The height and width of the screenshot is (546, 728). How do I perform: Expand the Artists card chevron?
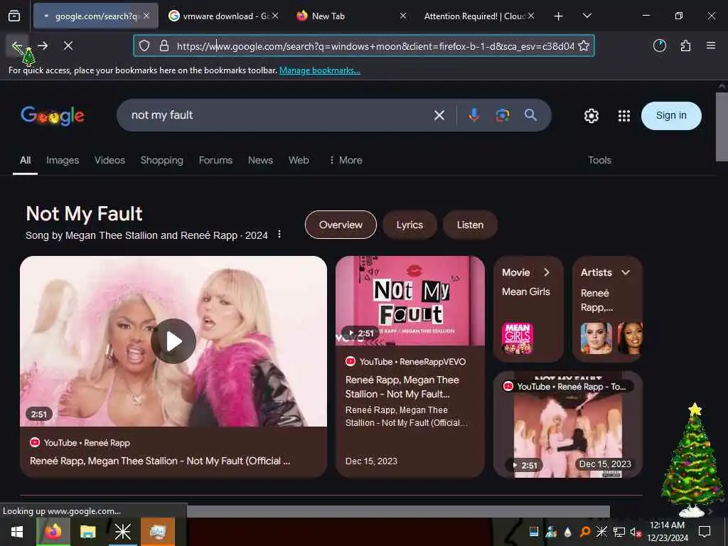pos(626,272)
